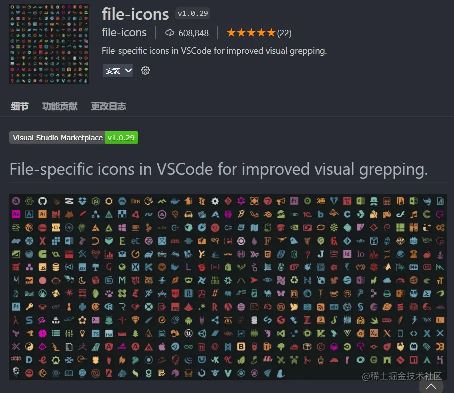Expand the install options dropdown arrow
Image resolution: width=454 pixels, height=393 pixels.
tap(128, 70)
